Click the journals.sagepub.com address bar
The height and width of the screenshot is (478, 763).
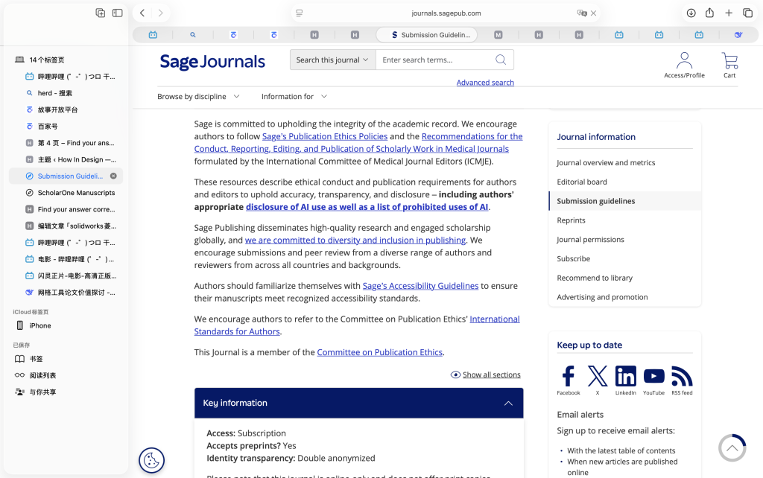(446, 13)
